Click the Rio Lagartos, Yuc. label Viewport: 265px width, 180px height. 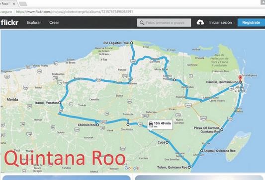[x=116, y=43]
